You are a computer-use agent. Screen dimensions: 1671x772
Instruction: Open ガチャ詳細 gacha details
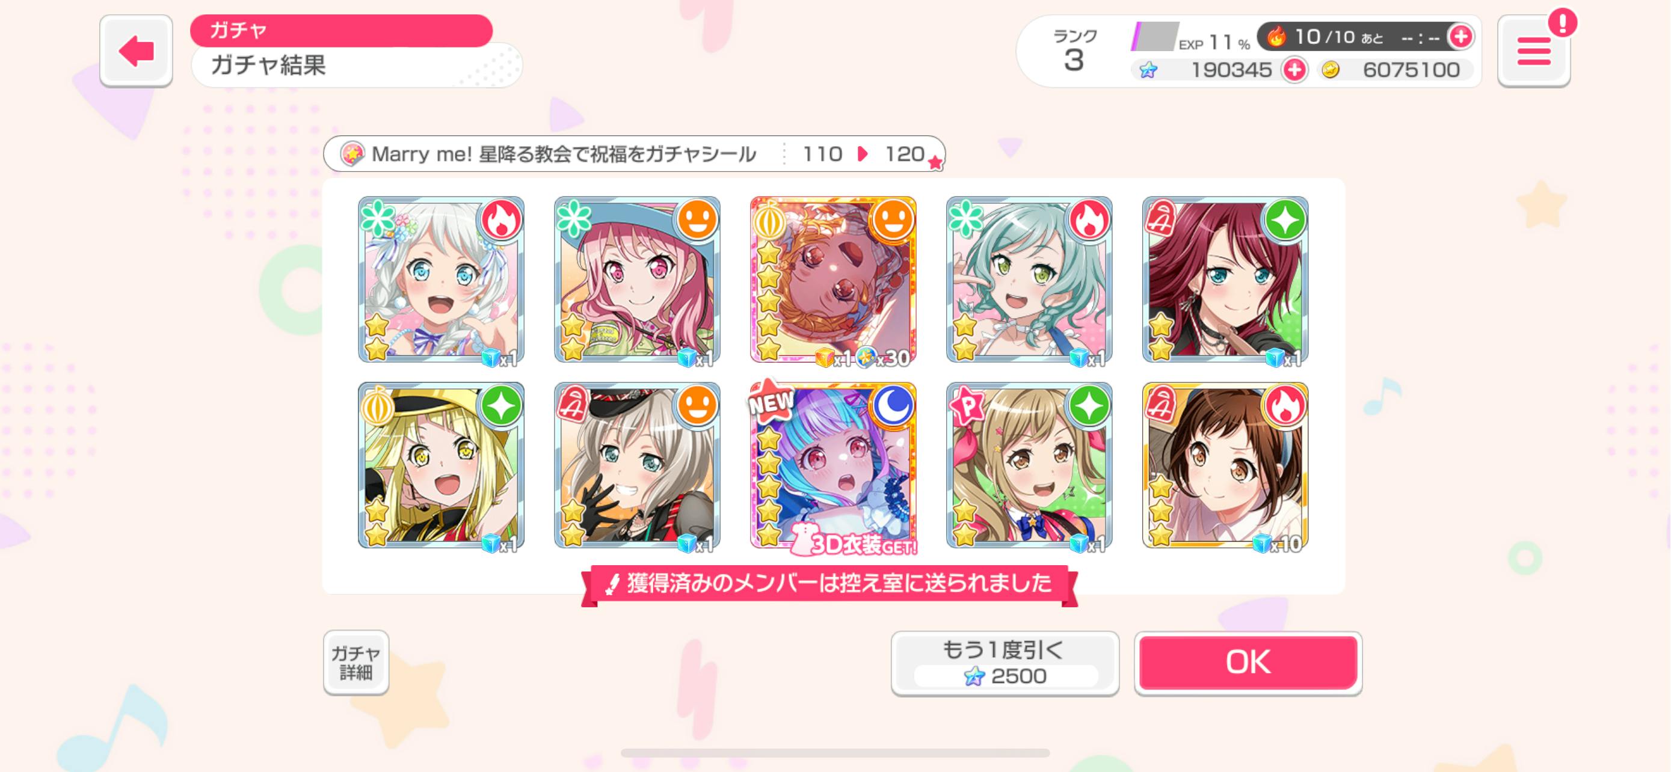(356, 662)
